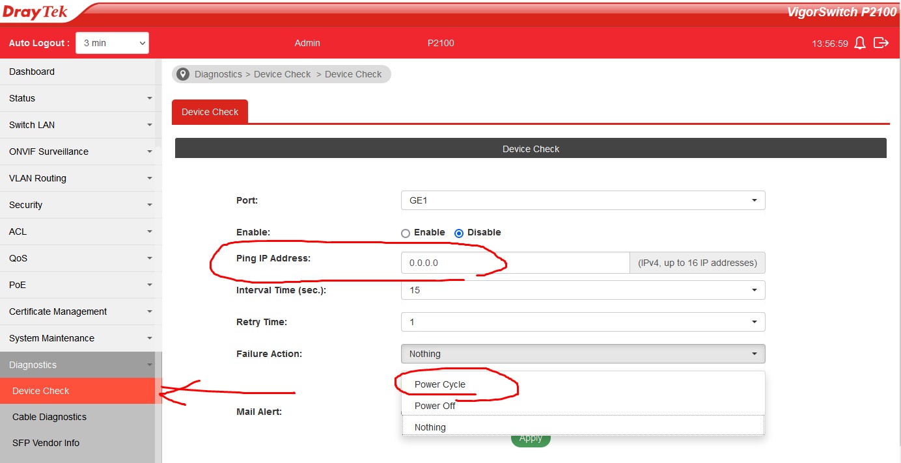Open SFP Vendor Info page
This screenshot has width=901, height=463.
46,443
